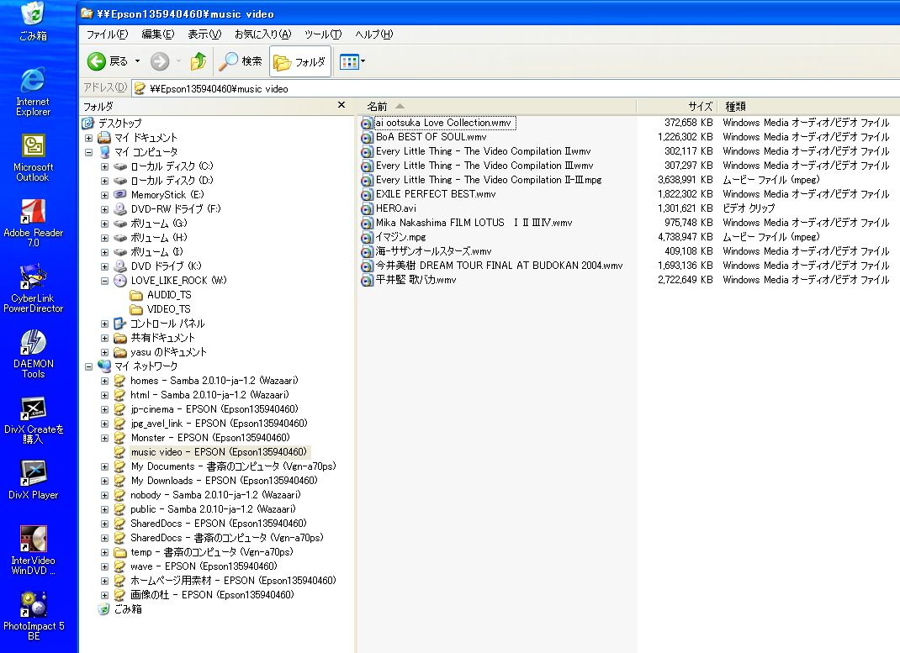Select ホームページ用素材 - EPSON share
Viewport: 900px width, 653px height.
click(x=233, y=581)
